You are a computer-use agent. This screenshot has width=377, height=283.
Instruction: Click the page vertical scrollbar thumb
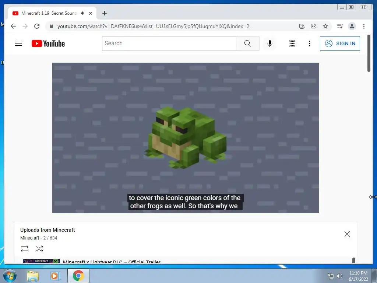click(x=369, y=53)
